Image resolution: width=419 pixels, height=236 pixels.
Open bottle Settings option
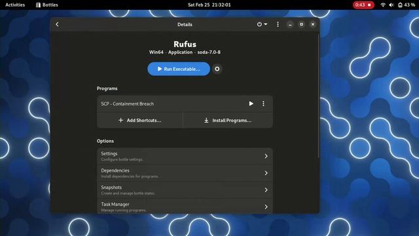[x=185, y=156]
